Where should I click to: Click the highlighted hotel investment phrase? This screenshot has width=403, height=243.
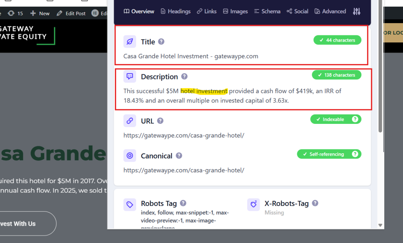(x=204, y=91)
